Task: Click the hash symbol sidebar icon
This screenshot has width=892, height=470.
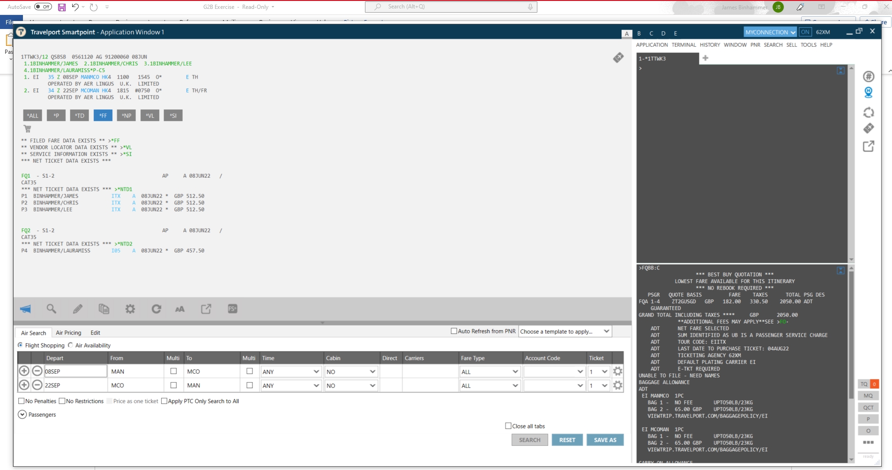Action: 869,76
